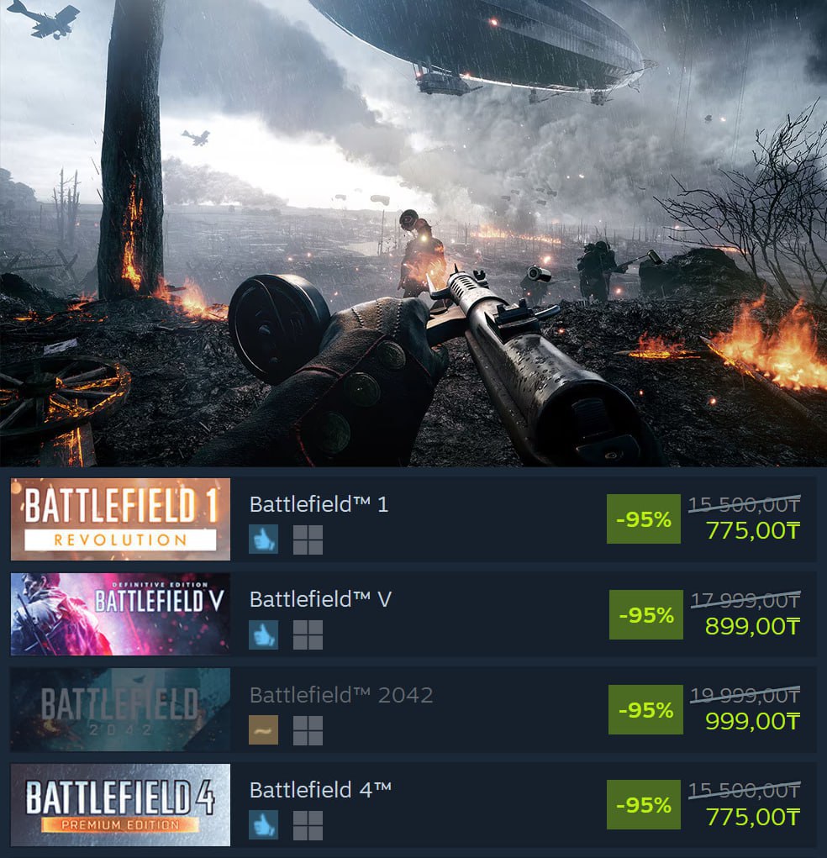Open the Battlefield 4 Premium Edition capsule image
Screen dimensions: 827x858
click(120, 805)
